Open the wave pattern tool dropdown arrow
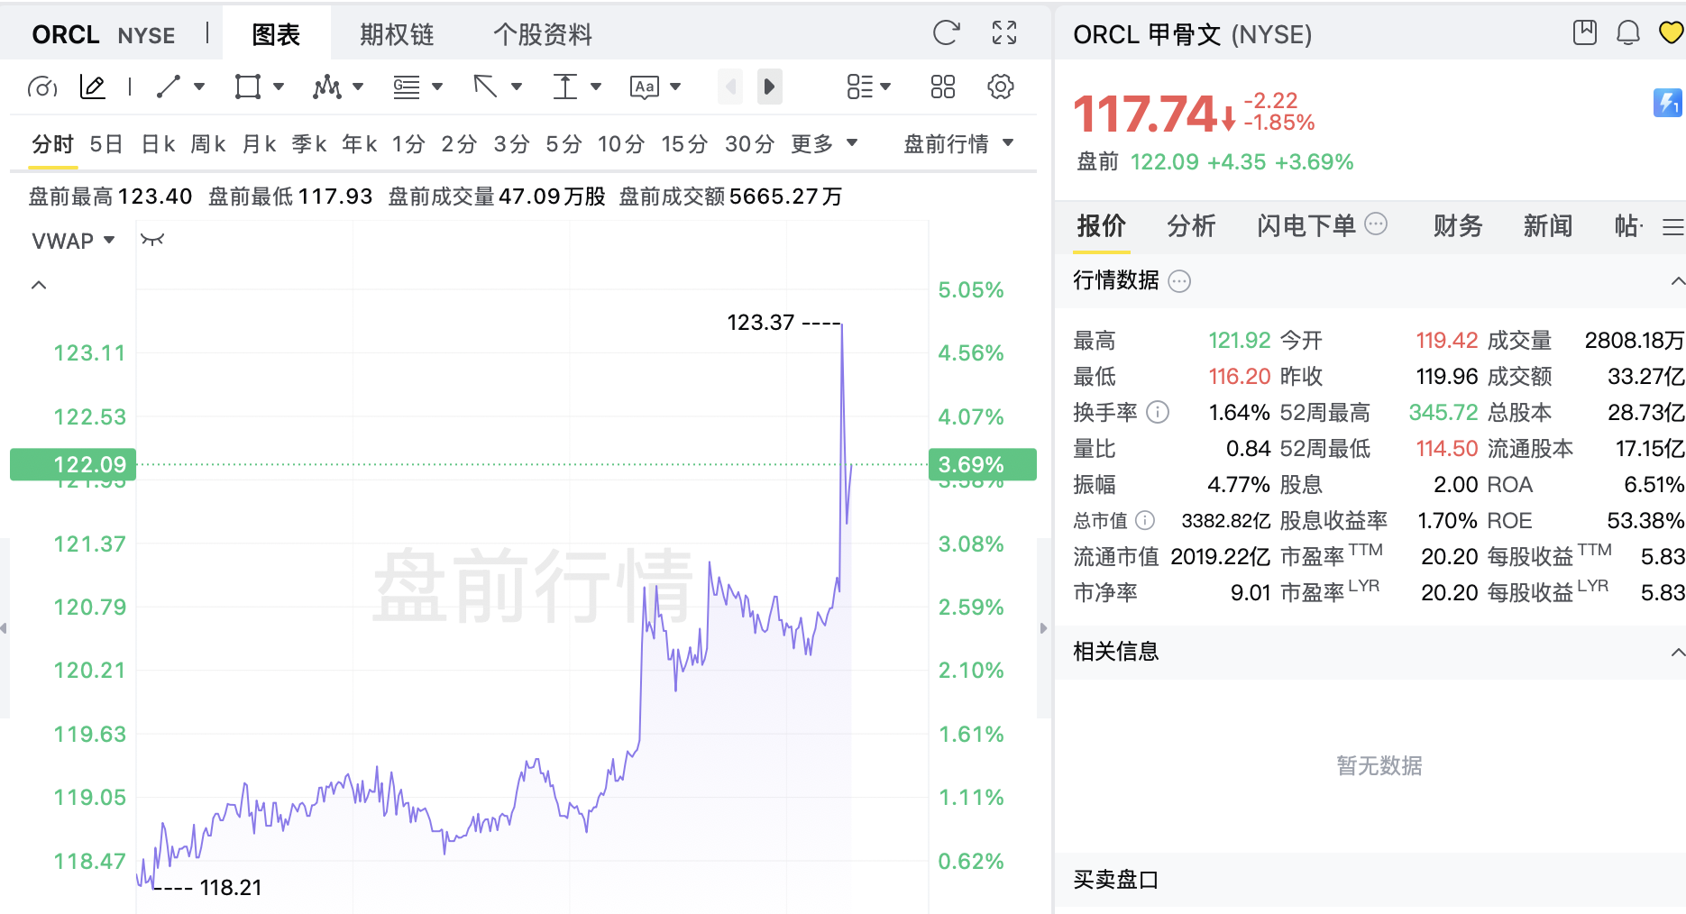Viewport: 1686px width, 914px height. coord(358,87)
